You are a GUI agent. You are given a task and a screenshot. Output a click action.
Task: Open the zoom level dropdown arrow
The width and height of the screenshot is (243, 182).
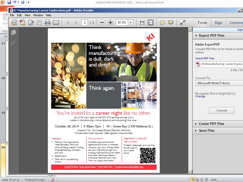[131, 22]
